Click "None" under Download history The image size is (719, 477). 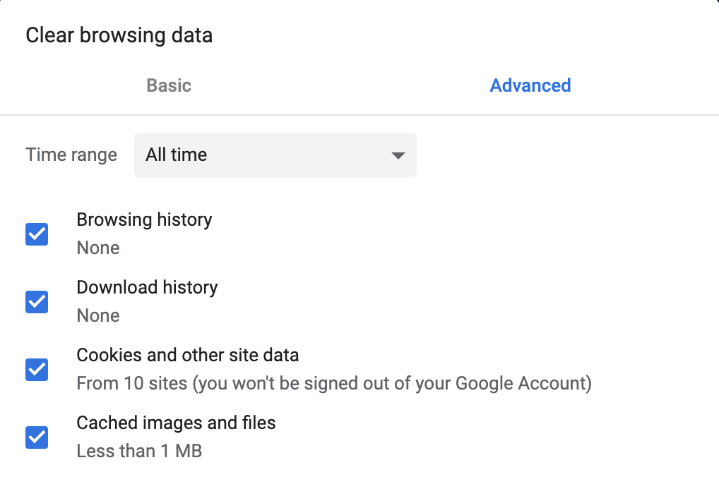[98, 316]
